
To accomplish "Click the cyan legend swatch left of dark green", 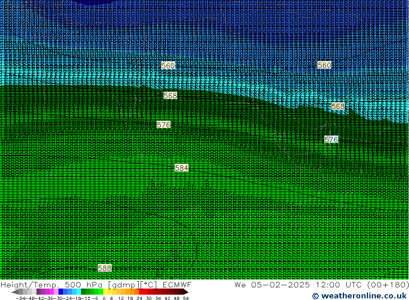I will (79, 292).
